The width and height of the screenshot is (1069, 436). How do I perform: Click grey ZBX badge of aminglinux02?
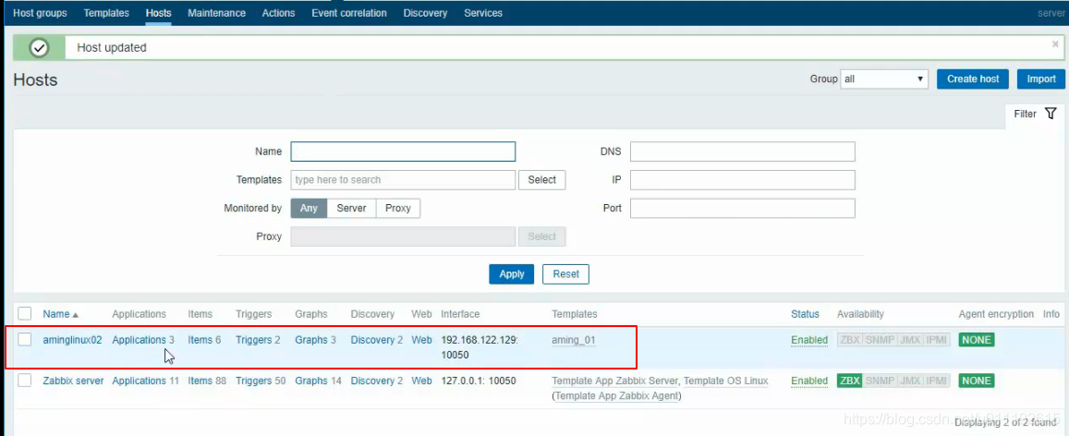pos(849,339)
